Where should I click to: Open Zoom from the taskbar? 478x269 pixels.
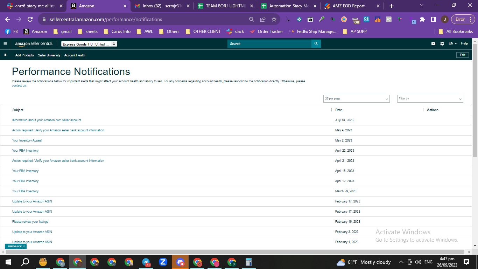point(163,262)
